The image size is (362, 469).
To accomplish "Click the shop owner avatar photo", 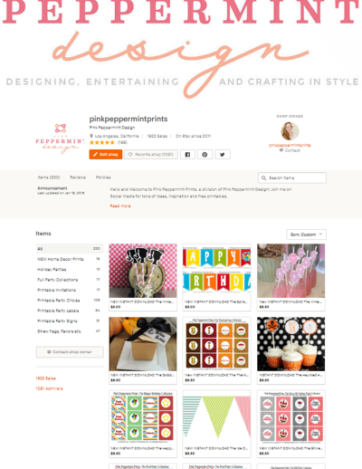I will point(290,131).
